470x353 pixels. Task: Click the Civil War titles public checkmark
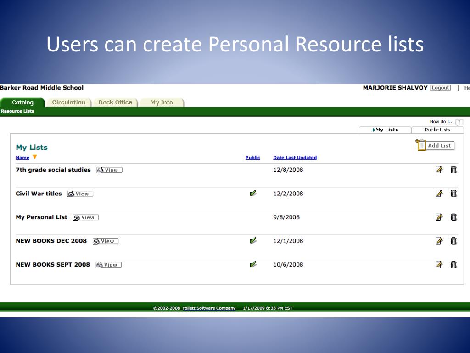253,194
